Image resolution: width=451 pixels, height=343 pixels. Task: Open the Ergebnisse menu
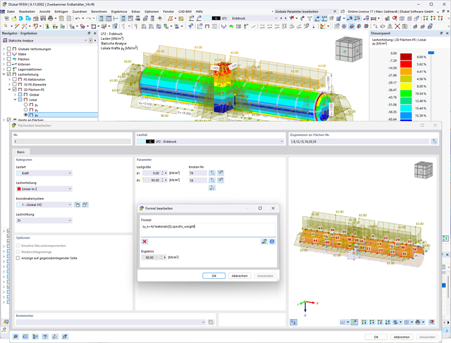[x=119, y=11]
